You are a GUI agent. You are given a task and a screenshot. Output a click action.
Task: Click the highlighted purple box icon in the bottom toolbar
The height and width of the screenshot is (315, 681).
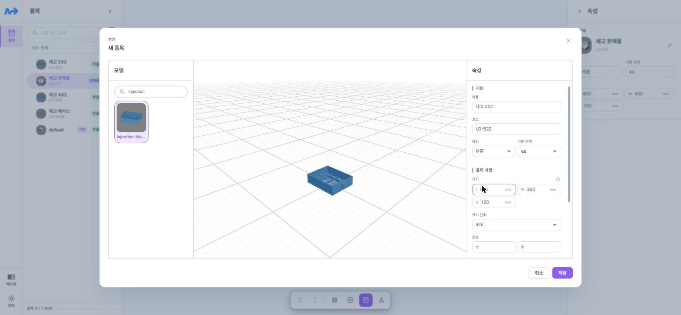pos(366,300)
